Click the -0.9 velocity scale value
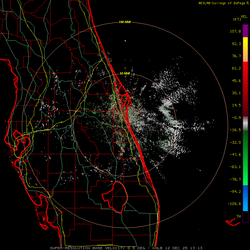This screenshot has width=250, height=250. coord(236,118)
